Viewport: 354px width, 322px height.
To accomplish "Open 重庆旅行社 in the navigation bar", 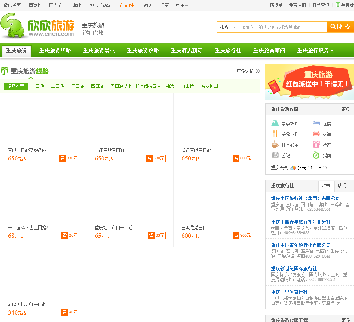I will 228,50.
